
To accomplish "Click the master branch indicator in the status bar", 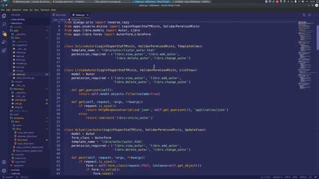I will [x=8, y=177].
